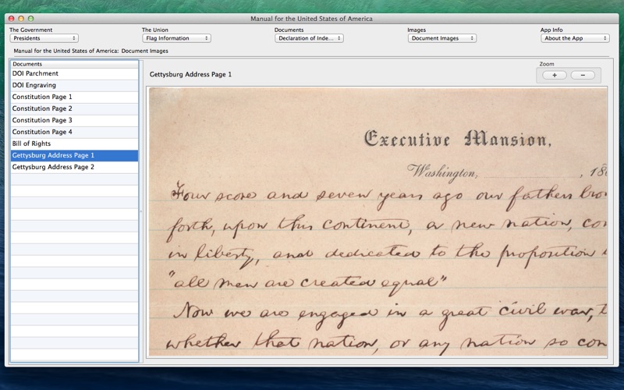Image resolution: width=624 pixels, height=390 pixels.
Task: Zoom in with the plus button
Action: coord(555,75)
